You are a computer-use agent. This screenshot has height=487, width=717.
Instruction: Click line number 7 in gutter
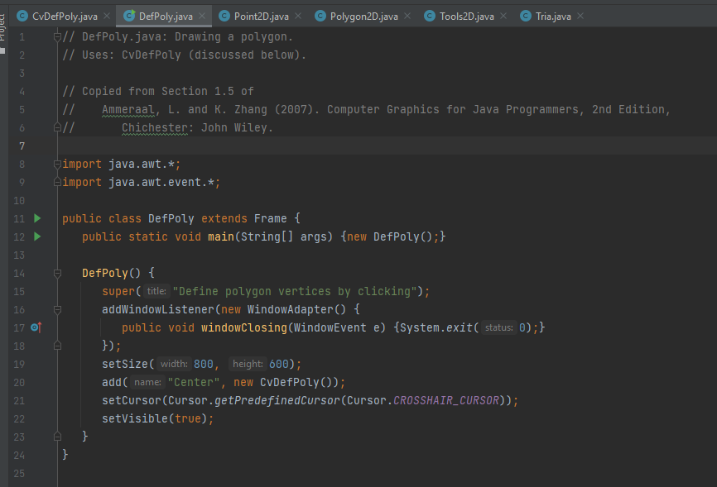[22, 146]
